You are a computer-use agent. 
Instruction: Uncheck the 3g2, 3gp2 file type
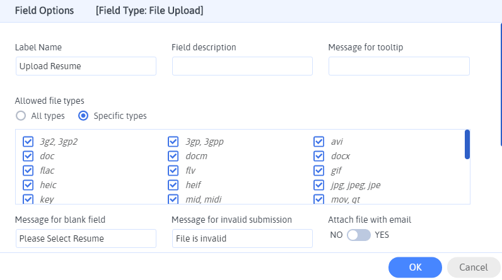(28, 142)
